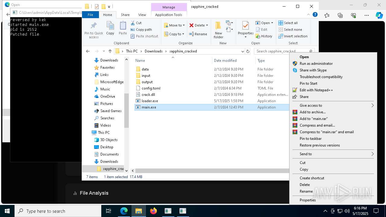Select the loader.exe file
The height and width of the screenshot is (217, 386).
pos(150,101)
